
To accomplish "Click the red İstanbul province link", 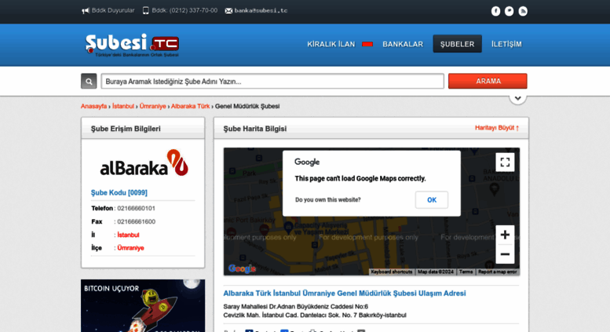I will click(128, 235).
